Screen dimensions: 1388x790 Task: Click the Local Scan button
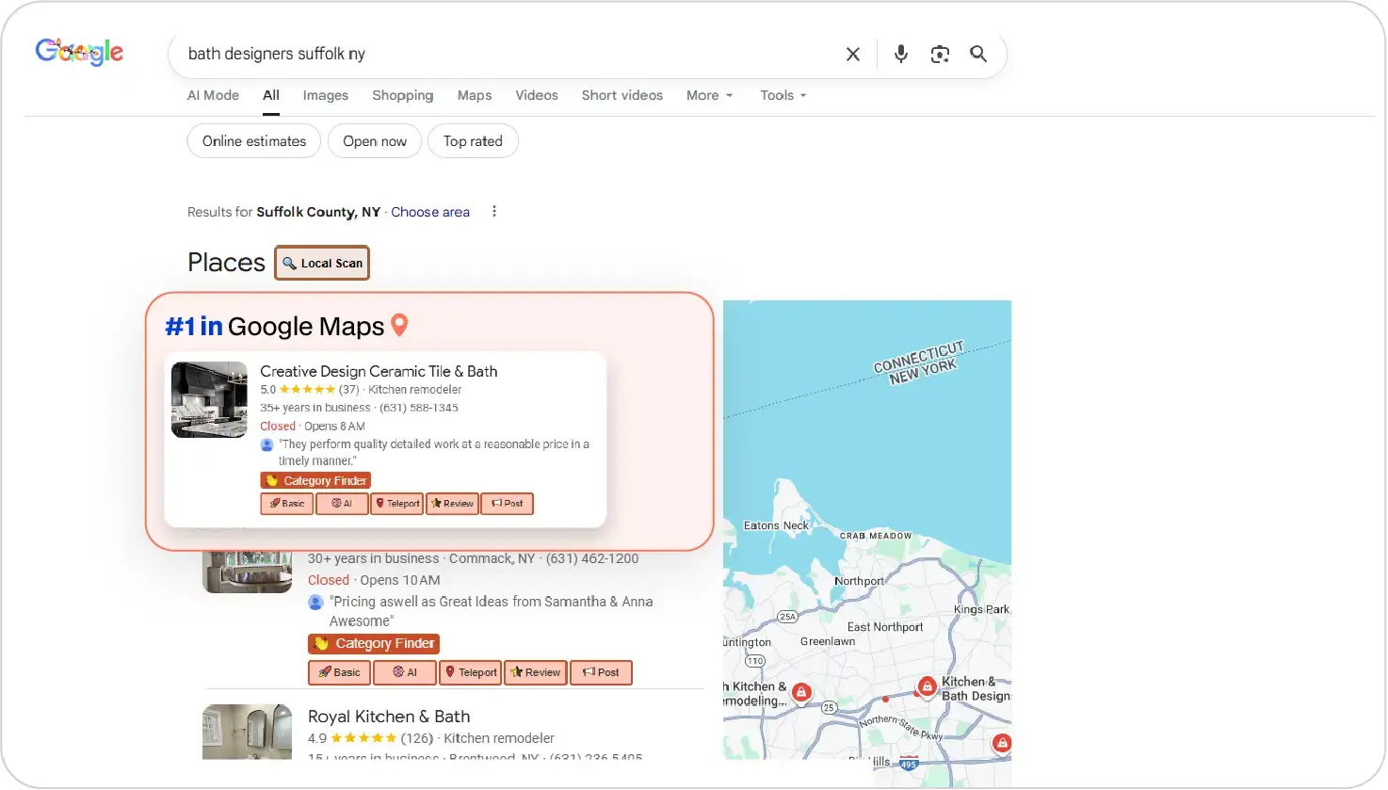click(x=322, y=263)
